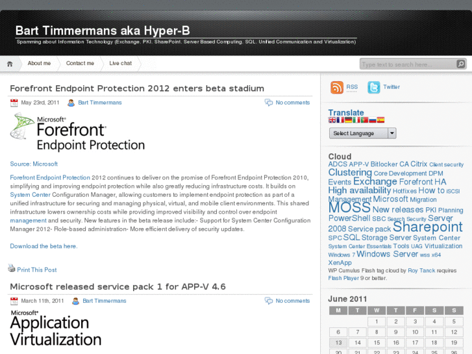Click the Forefront Endpoint Protection logo image
This screenshot has height=354, width=472.
point(77,132)
